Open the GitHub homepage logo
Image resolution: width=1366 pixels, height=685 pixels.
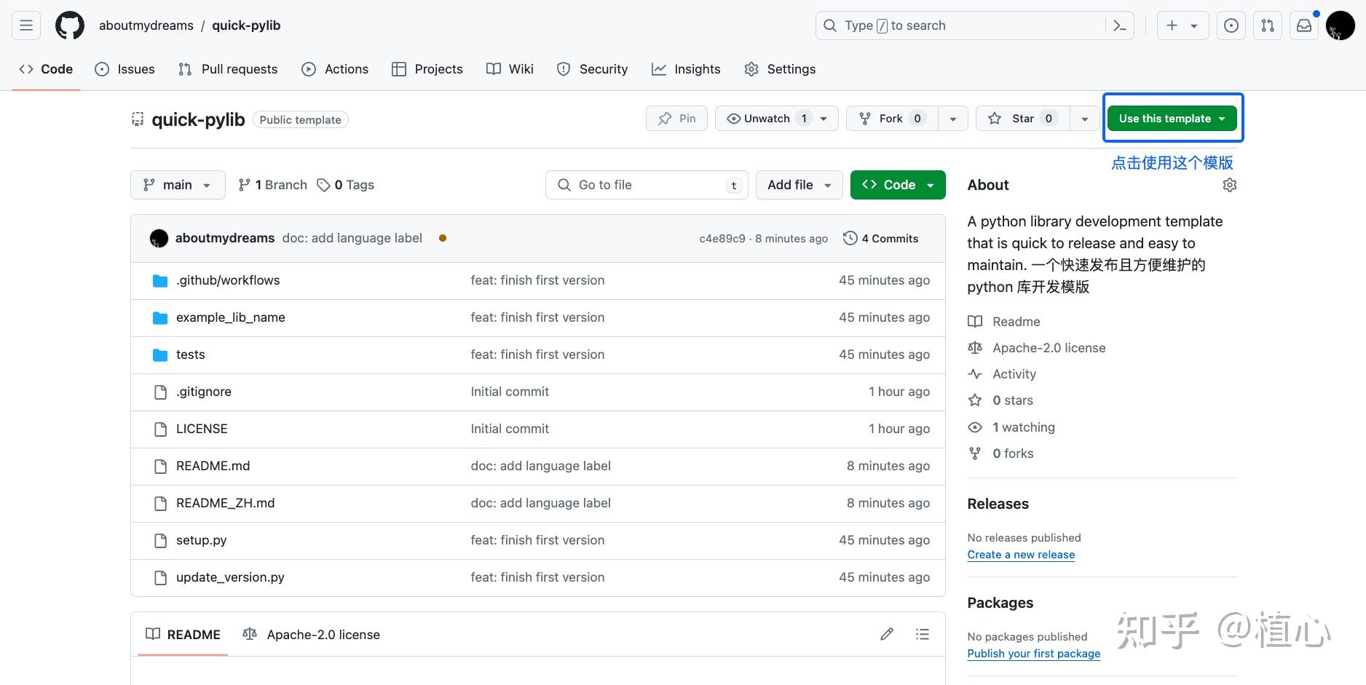click(70, 25)
